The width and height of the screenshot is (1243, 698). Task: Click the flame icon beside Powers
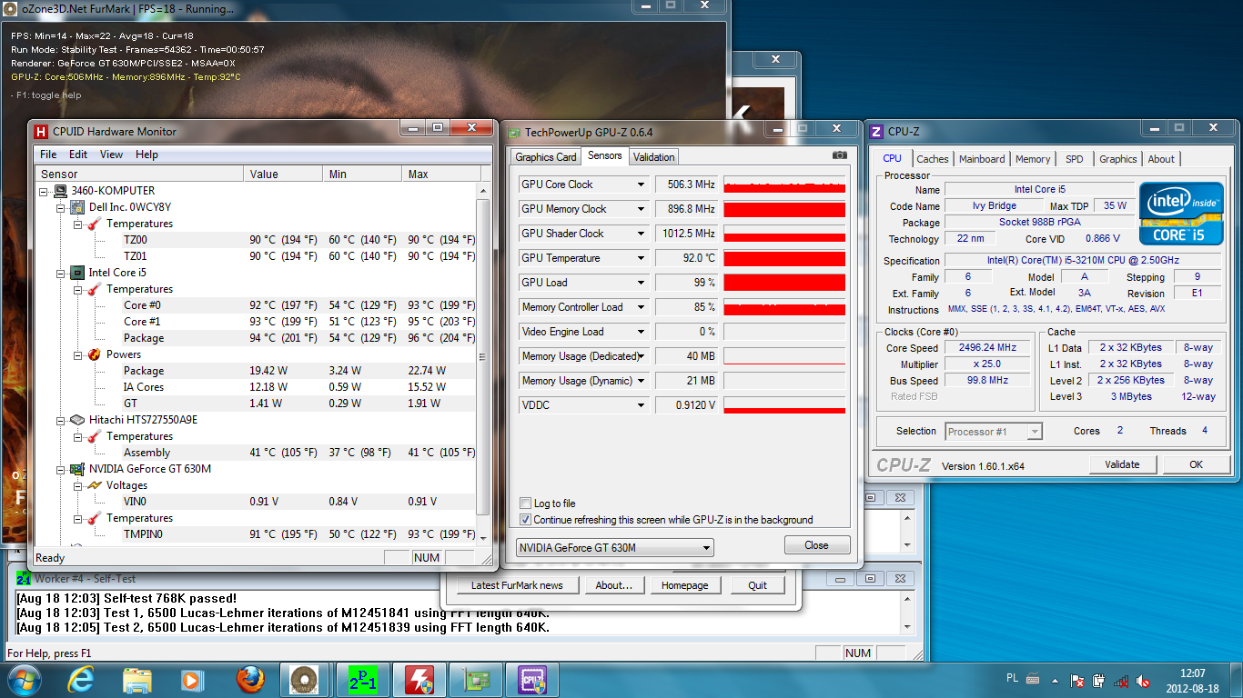(95, 354)
